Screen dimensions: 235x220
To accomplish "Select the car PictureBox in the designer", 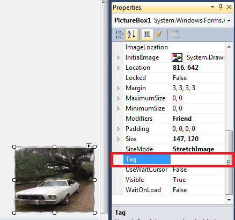I will [x=54, y=180].
